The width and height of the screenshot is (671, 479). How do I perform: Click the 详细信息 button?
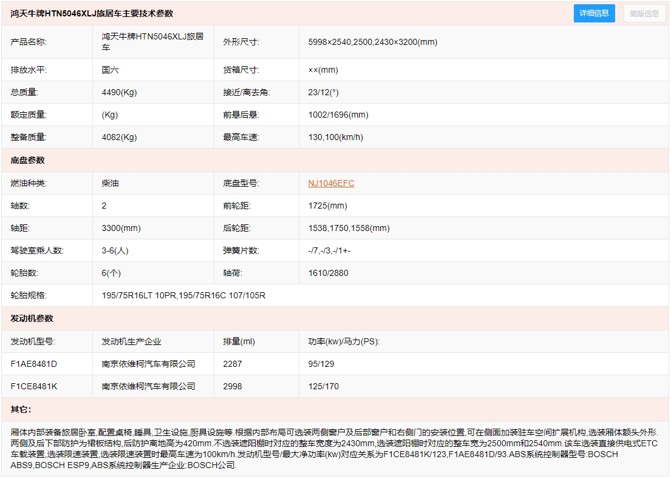594,13
